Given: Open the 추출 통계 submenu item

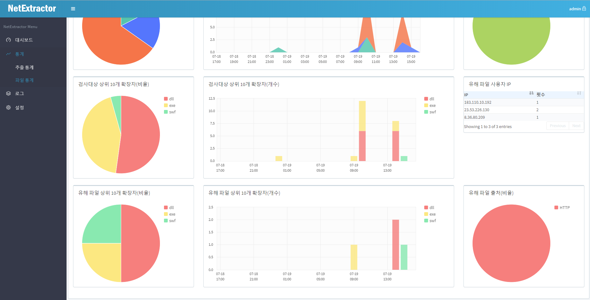Looking at the screenshot, I should [x=24, y=67].
